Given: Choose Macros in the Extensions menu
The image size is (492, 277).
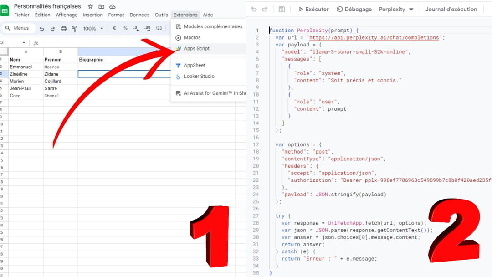Looking at the screenshot, I should coord(209,38).
